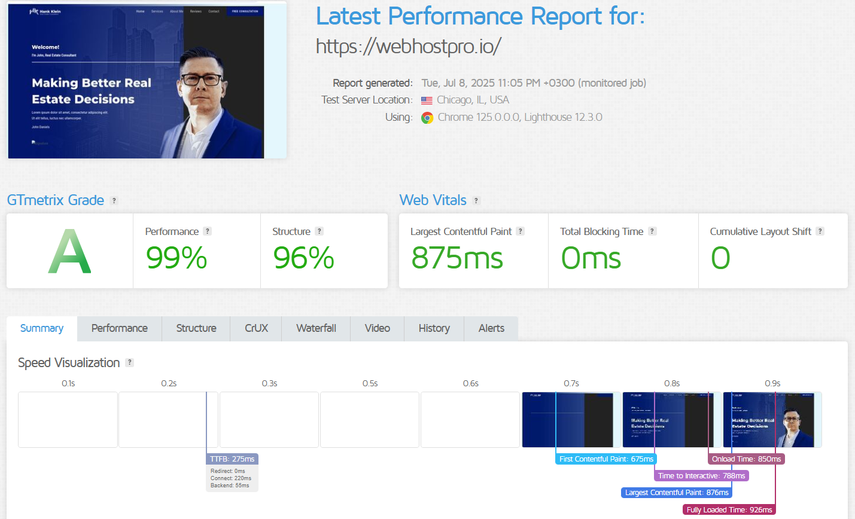Click First Contentful Paint: 675ms marker
The width and height of the screenshot is (855, 519).
coord(606,459)
